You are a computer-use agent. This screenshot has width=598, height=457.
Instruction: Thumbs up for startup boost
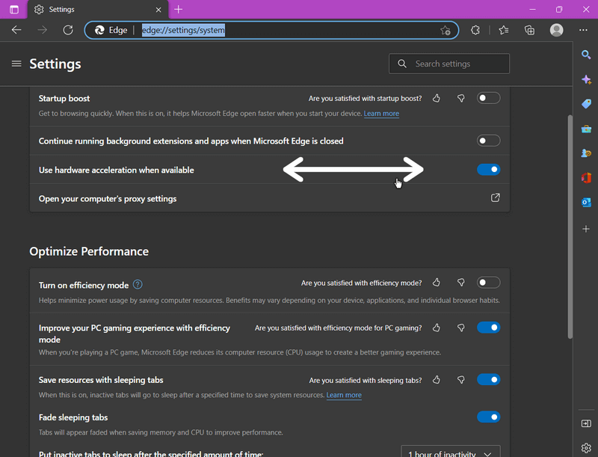[x=437, y=99]
